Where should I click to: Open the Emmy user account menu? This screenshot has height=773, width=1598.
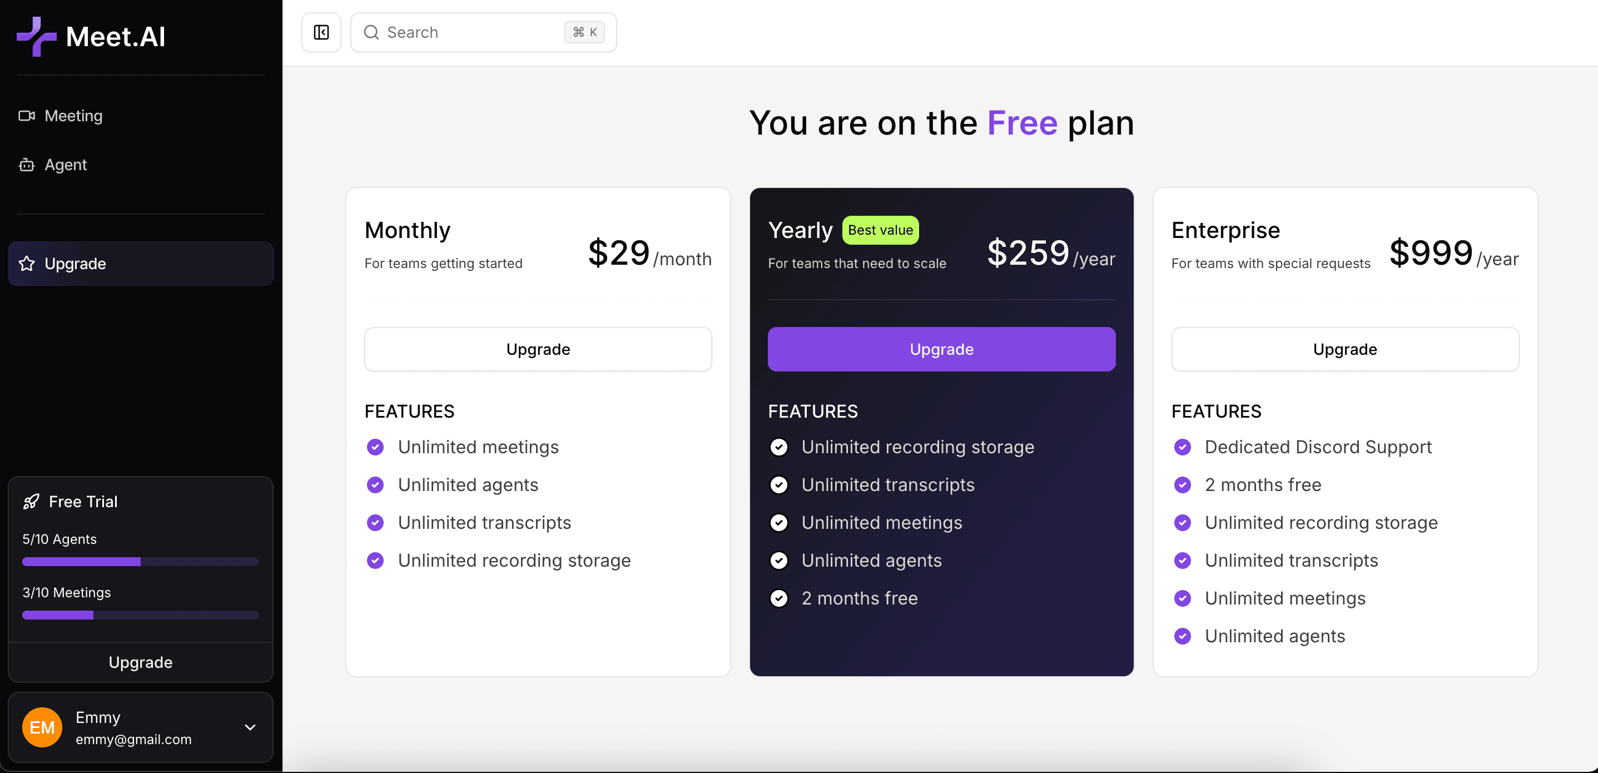141,727
